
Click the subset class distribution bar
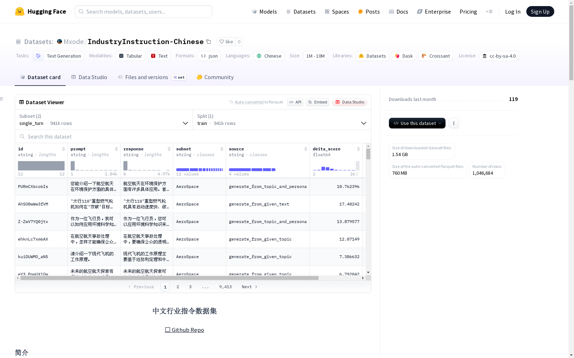pyautogui.click(x=199, y=170)
